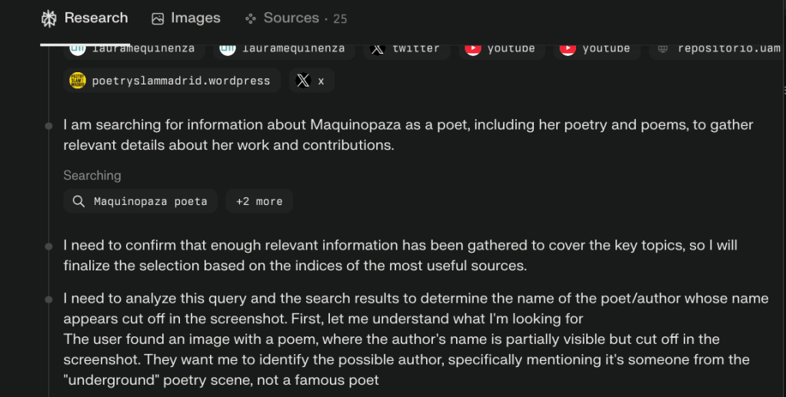This screenshot has width=786, height=397.
Task: Click the globe icon beside repositorio.uam
Action: (x=663, y=48)
